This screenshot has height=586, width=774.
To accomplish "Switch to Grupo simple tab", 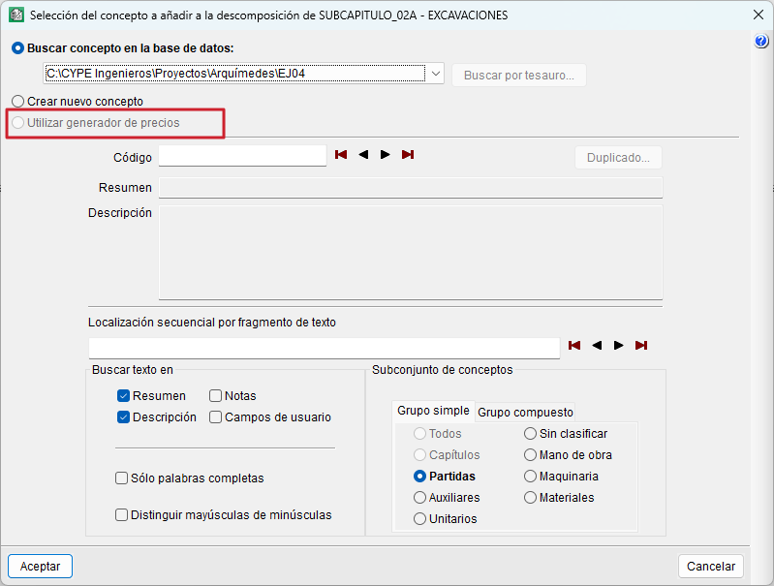I will click(x=433, y=411).
